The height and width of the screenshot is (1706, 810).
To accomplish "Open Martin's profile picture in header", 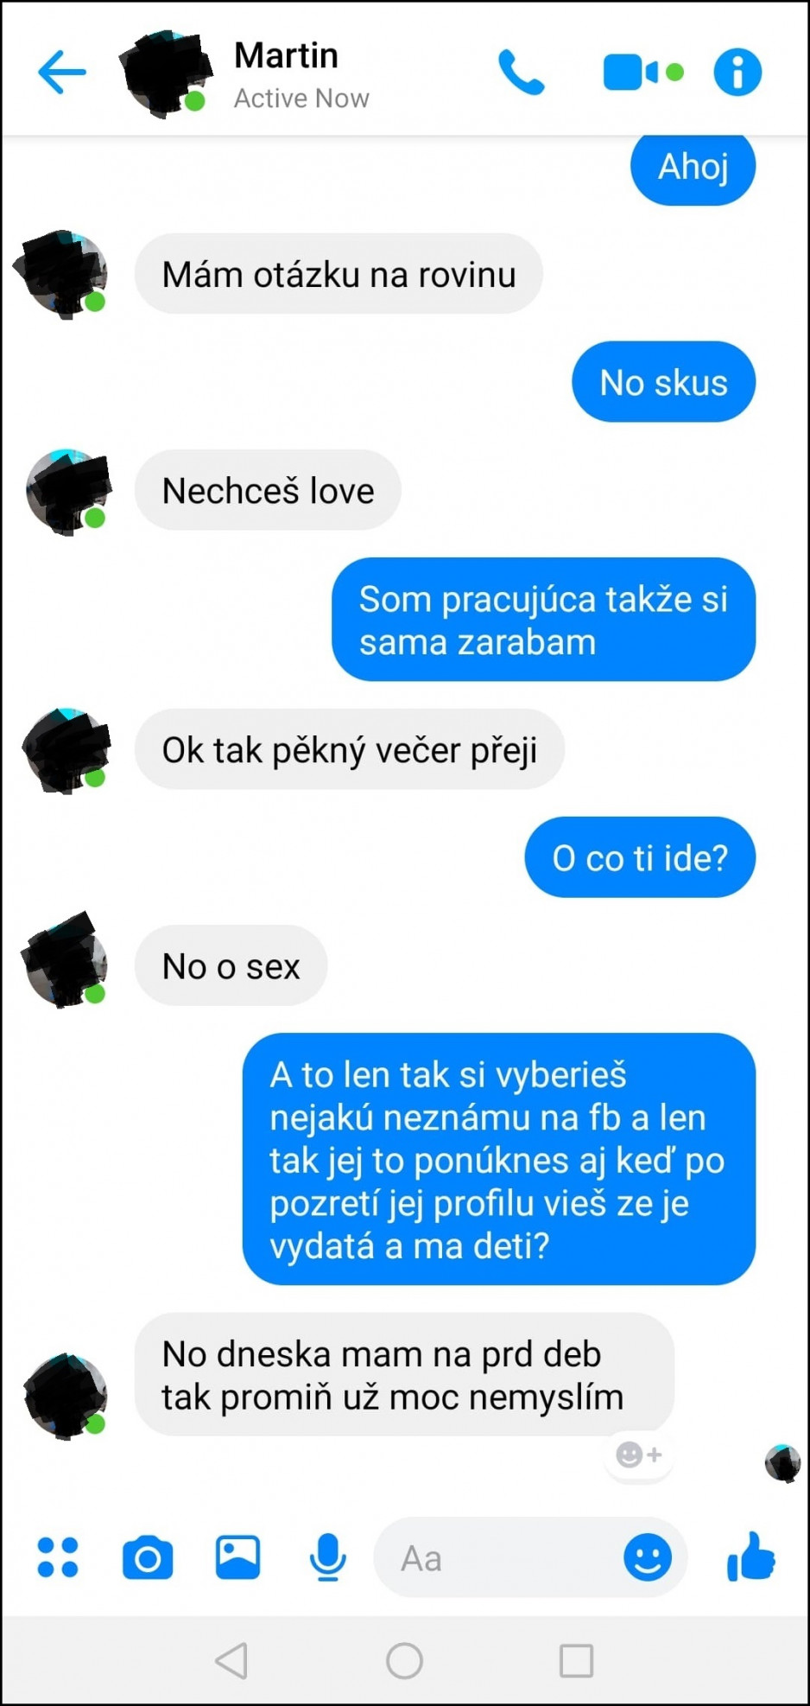I will click(165, 73).
